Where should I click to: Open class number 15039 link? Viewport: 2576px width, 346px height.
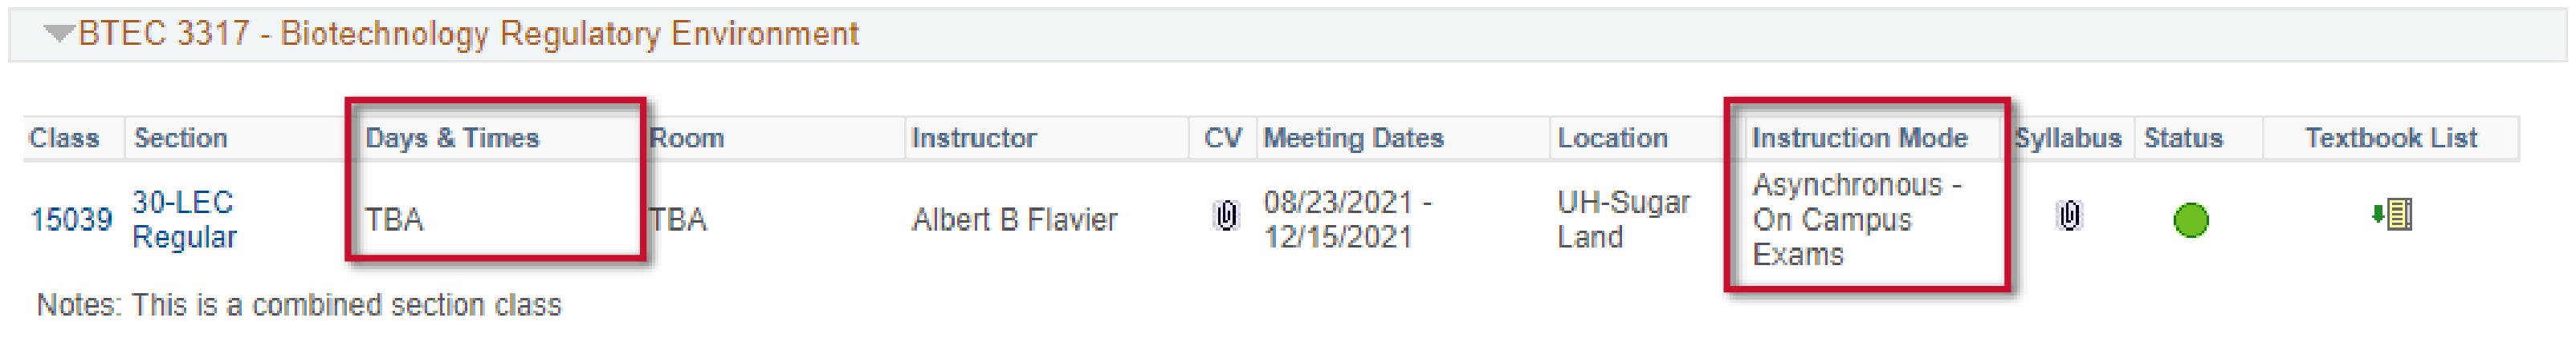71,219
